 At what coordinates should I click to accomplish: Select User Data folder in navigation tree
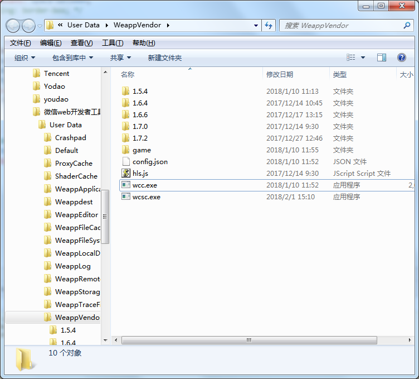[60, 124]
